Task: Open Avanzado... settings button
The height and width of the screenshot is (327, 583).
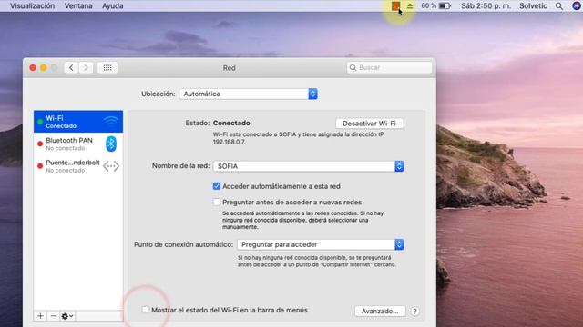Action: tap(380, 311)
